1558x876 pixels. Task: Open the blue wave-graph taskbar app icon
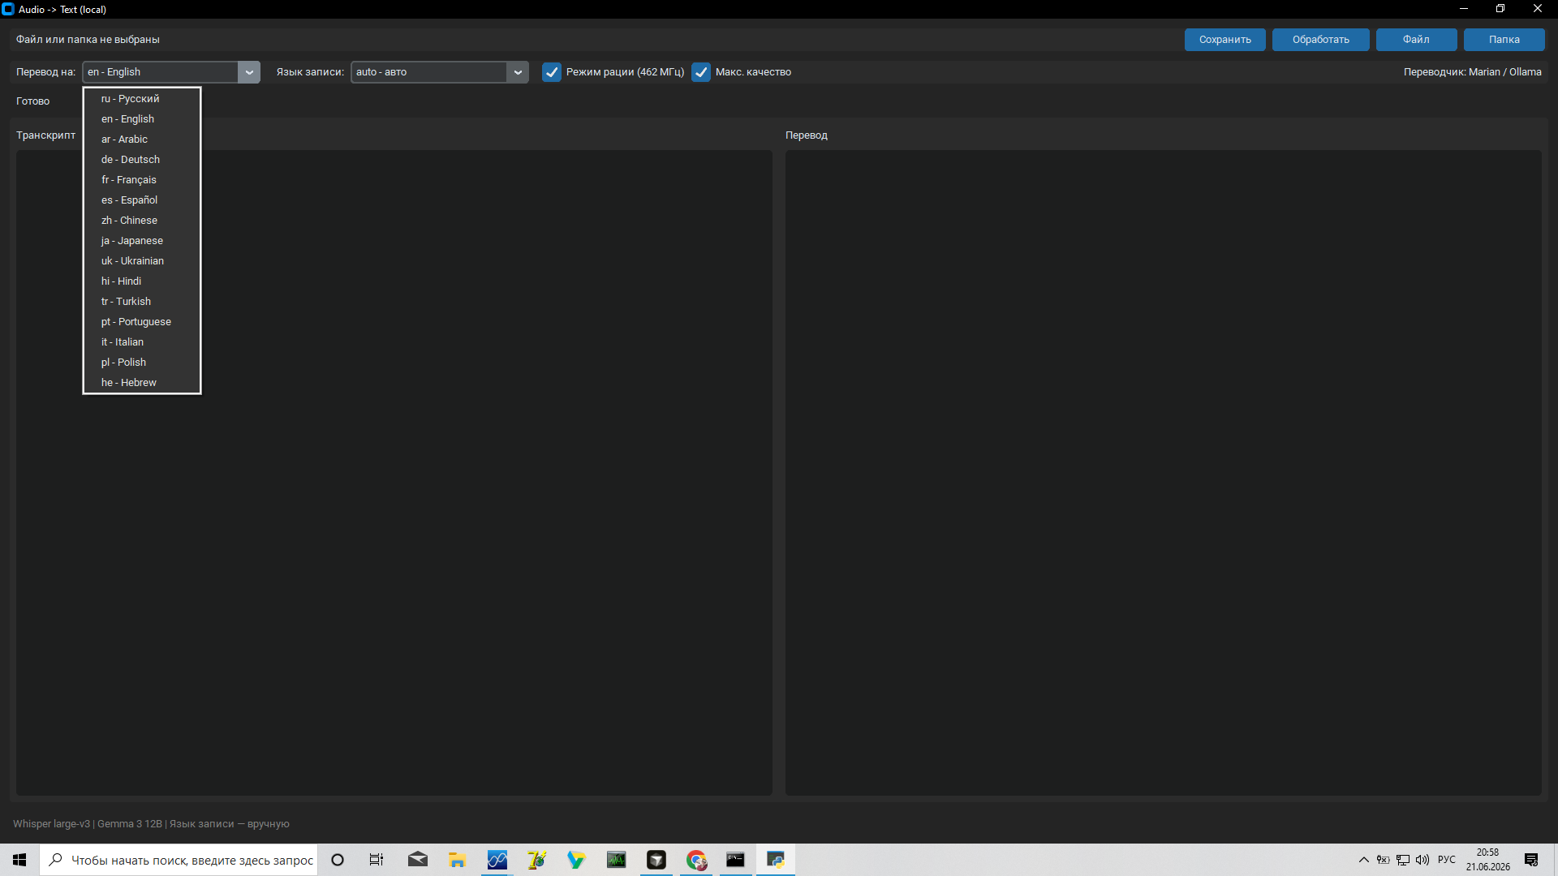pos(497,860)
